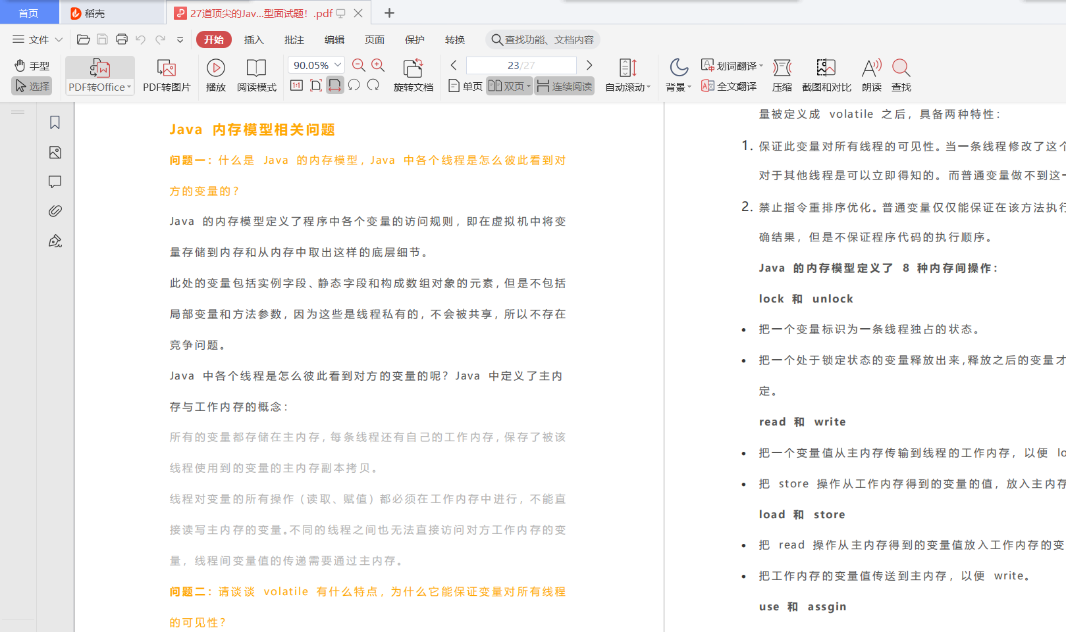Expand the arrow next to 文件
Viewport: 1066px width, 632px height.
coord(59,39)
